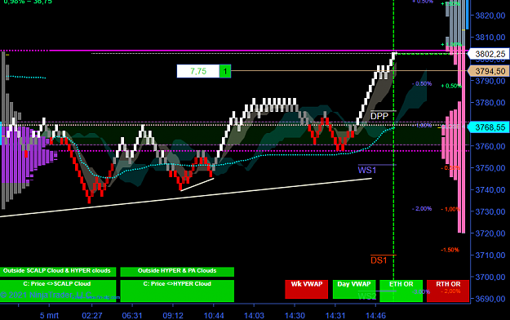Viewport: 510px width, 320px height.
Task: Click the 06:31 time axis label
Action: 132,315
